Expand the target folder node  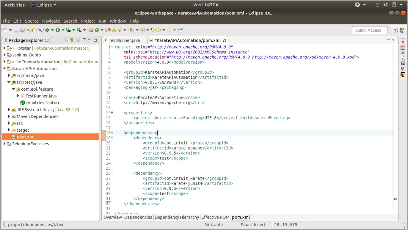(9, 130)
